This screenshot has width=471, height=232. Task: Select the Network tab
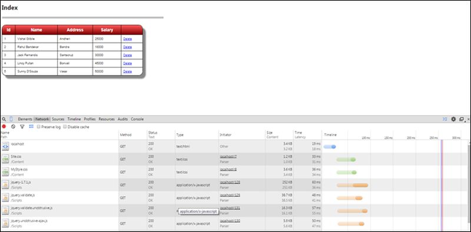(42, 119)
